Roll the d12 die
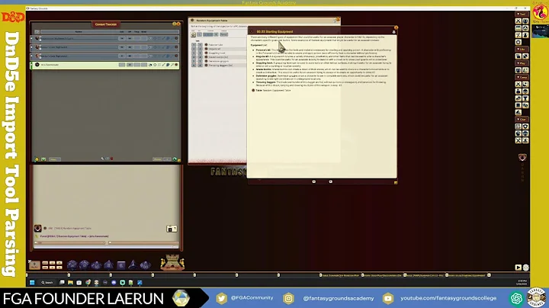 coord(84,265)
